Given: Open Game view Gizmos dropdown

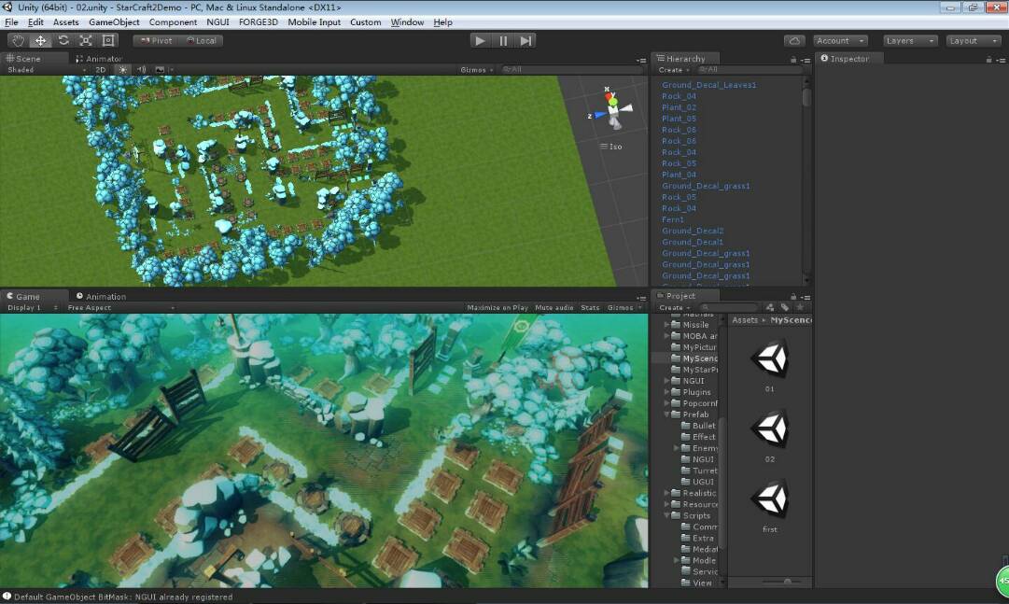Looking at the screenshot, I should [624, 308].
